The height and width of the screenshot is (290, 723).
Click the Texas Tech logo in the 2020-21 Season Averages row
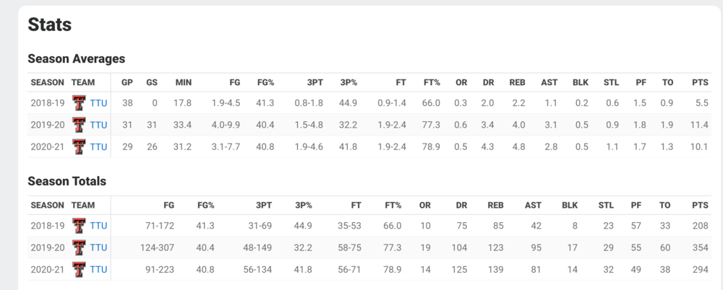click(x=80, y=147)
